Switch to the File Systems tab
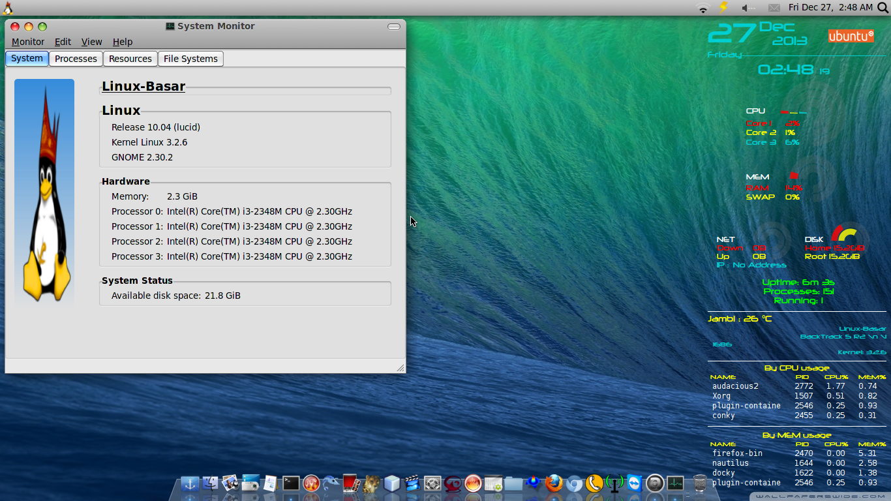Screen dimensions: 891x501 click(x=190, y=59)
